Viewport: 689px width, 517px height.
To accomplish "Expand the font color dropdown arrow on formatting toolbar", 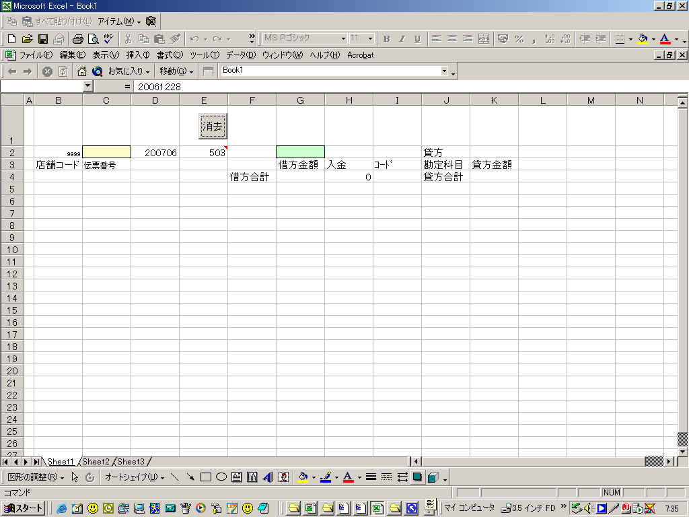I will click(x=676, y=39).
